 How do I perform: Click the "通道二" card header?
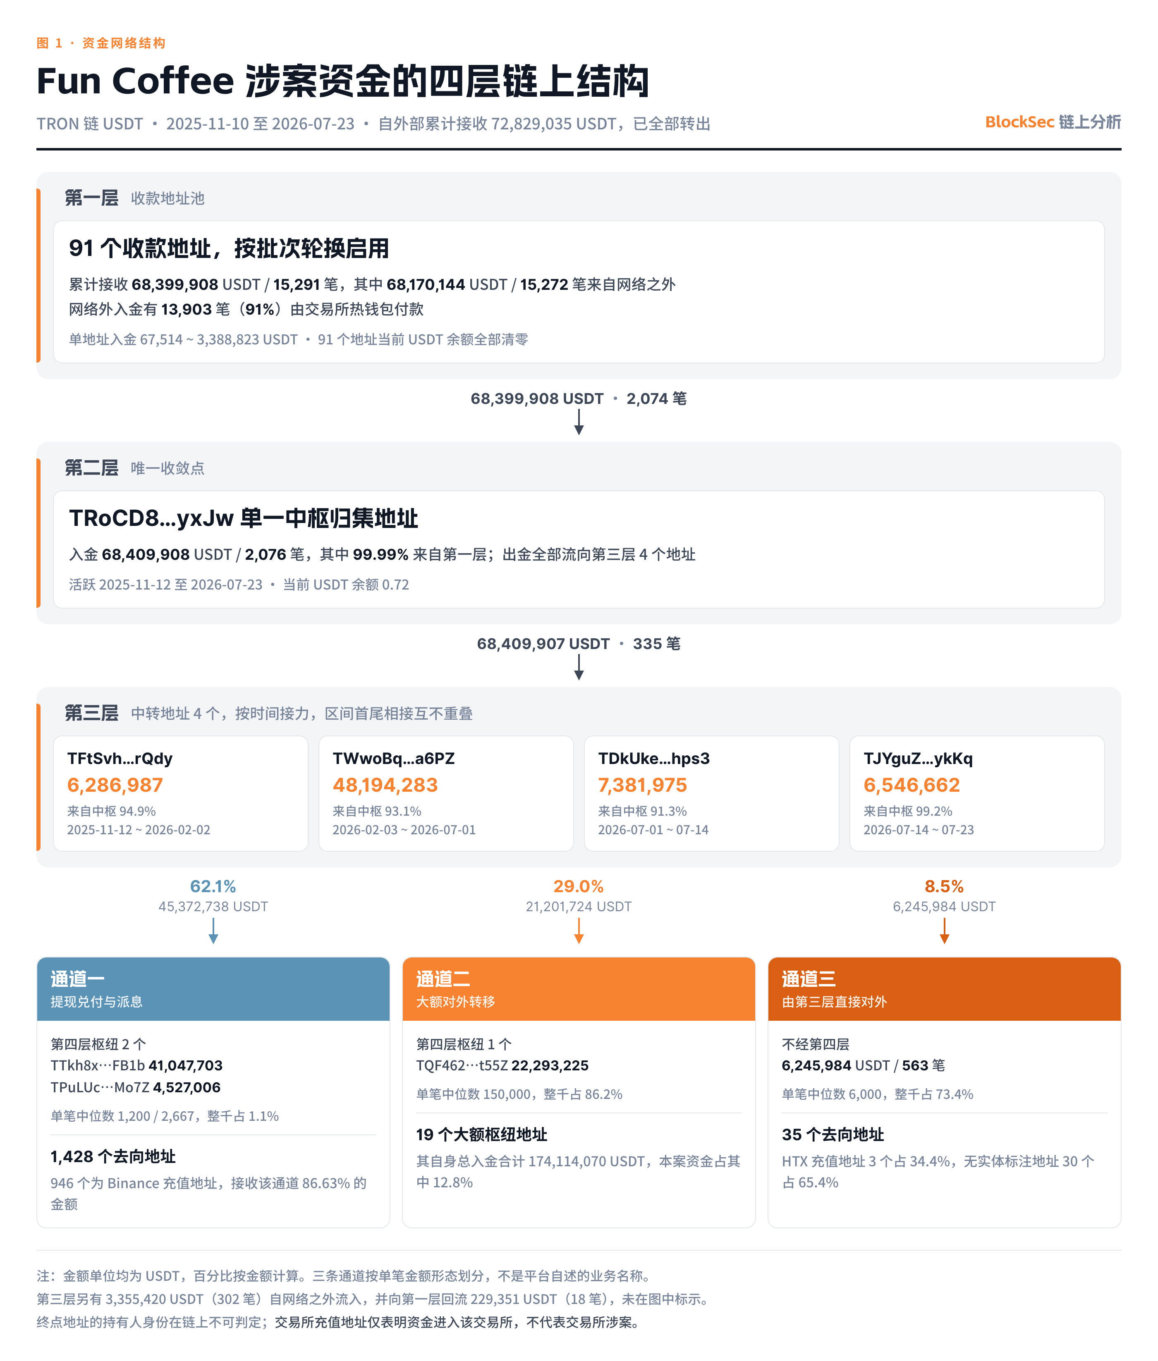coord(579,988)
